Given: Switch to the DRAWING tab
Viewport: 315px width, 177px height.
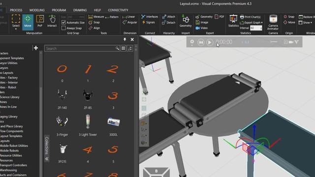Looking at the screenshot, I should click(80, 10).
